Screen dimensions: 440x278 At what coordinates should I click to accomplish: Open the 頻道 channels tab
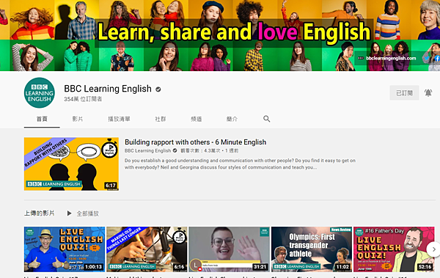tap(196, 119)
